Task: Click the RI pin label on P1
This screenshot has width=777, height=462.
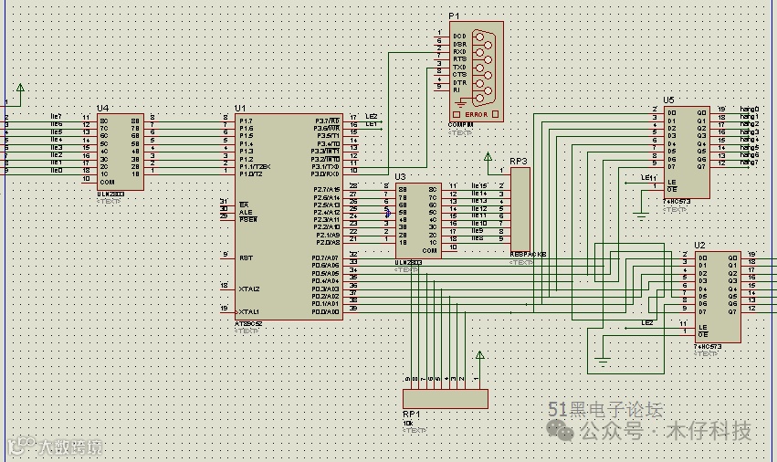Action: click(456, 90)
